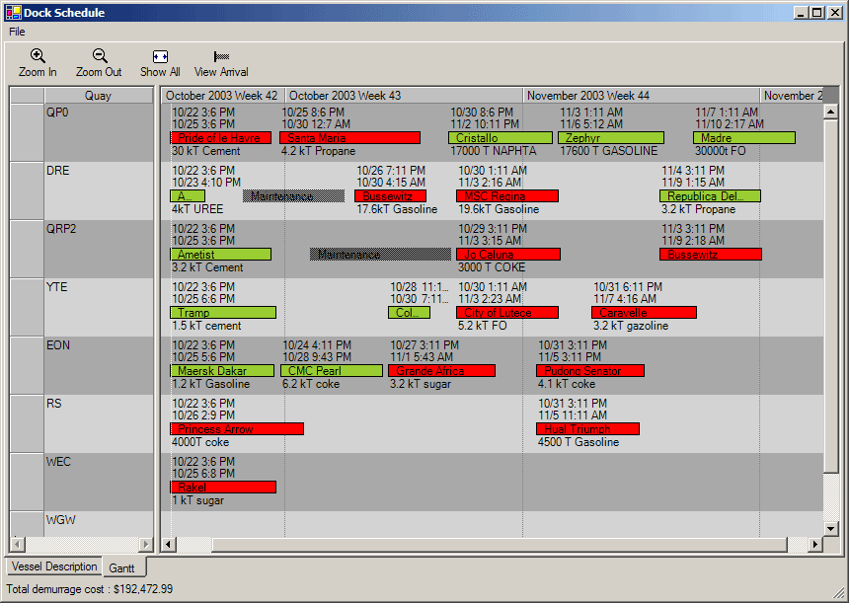Maximize the Dock Schedule window
The width and height of the screenshot is (849, 603).
[x=817, y=13]
